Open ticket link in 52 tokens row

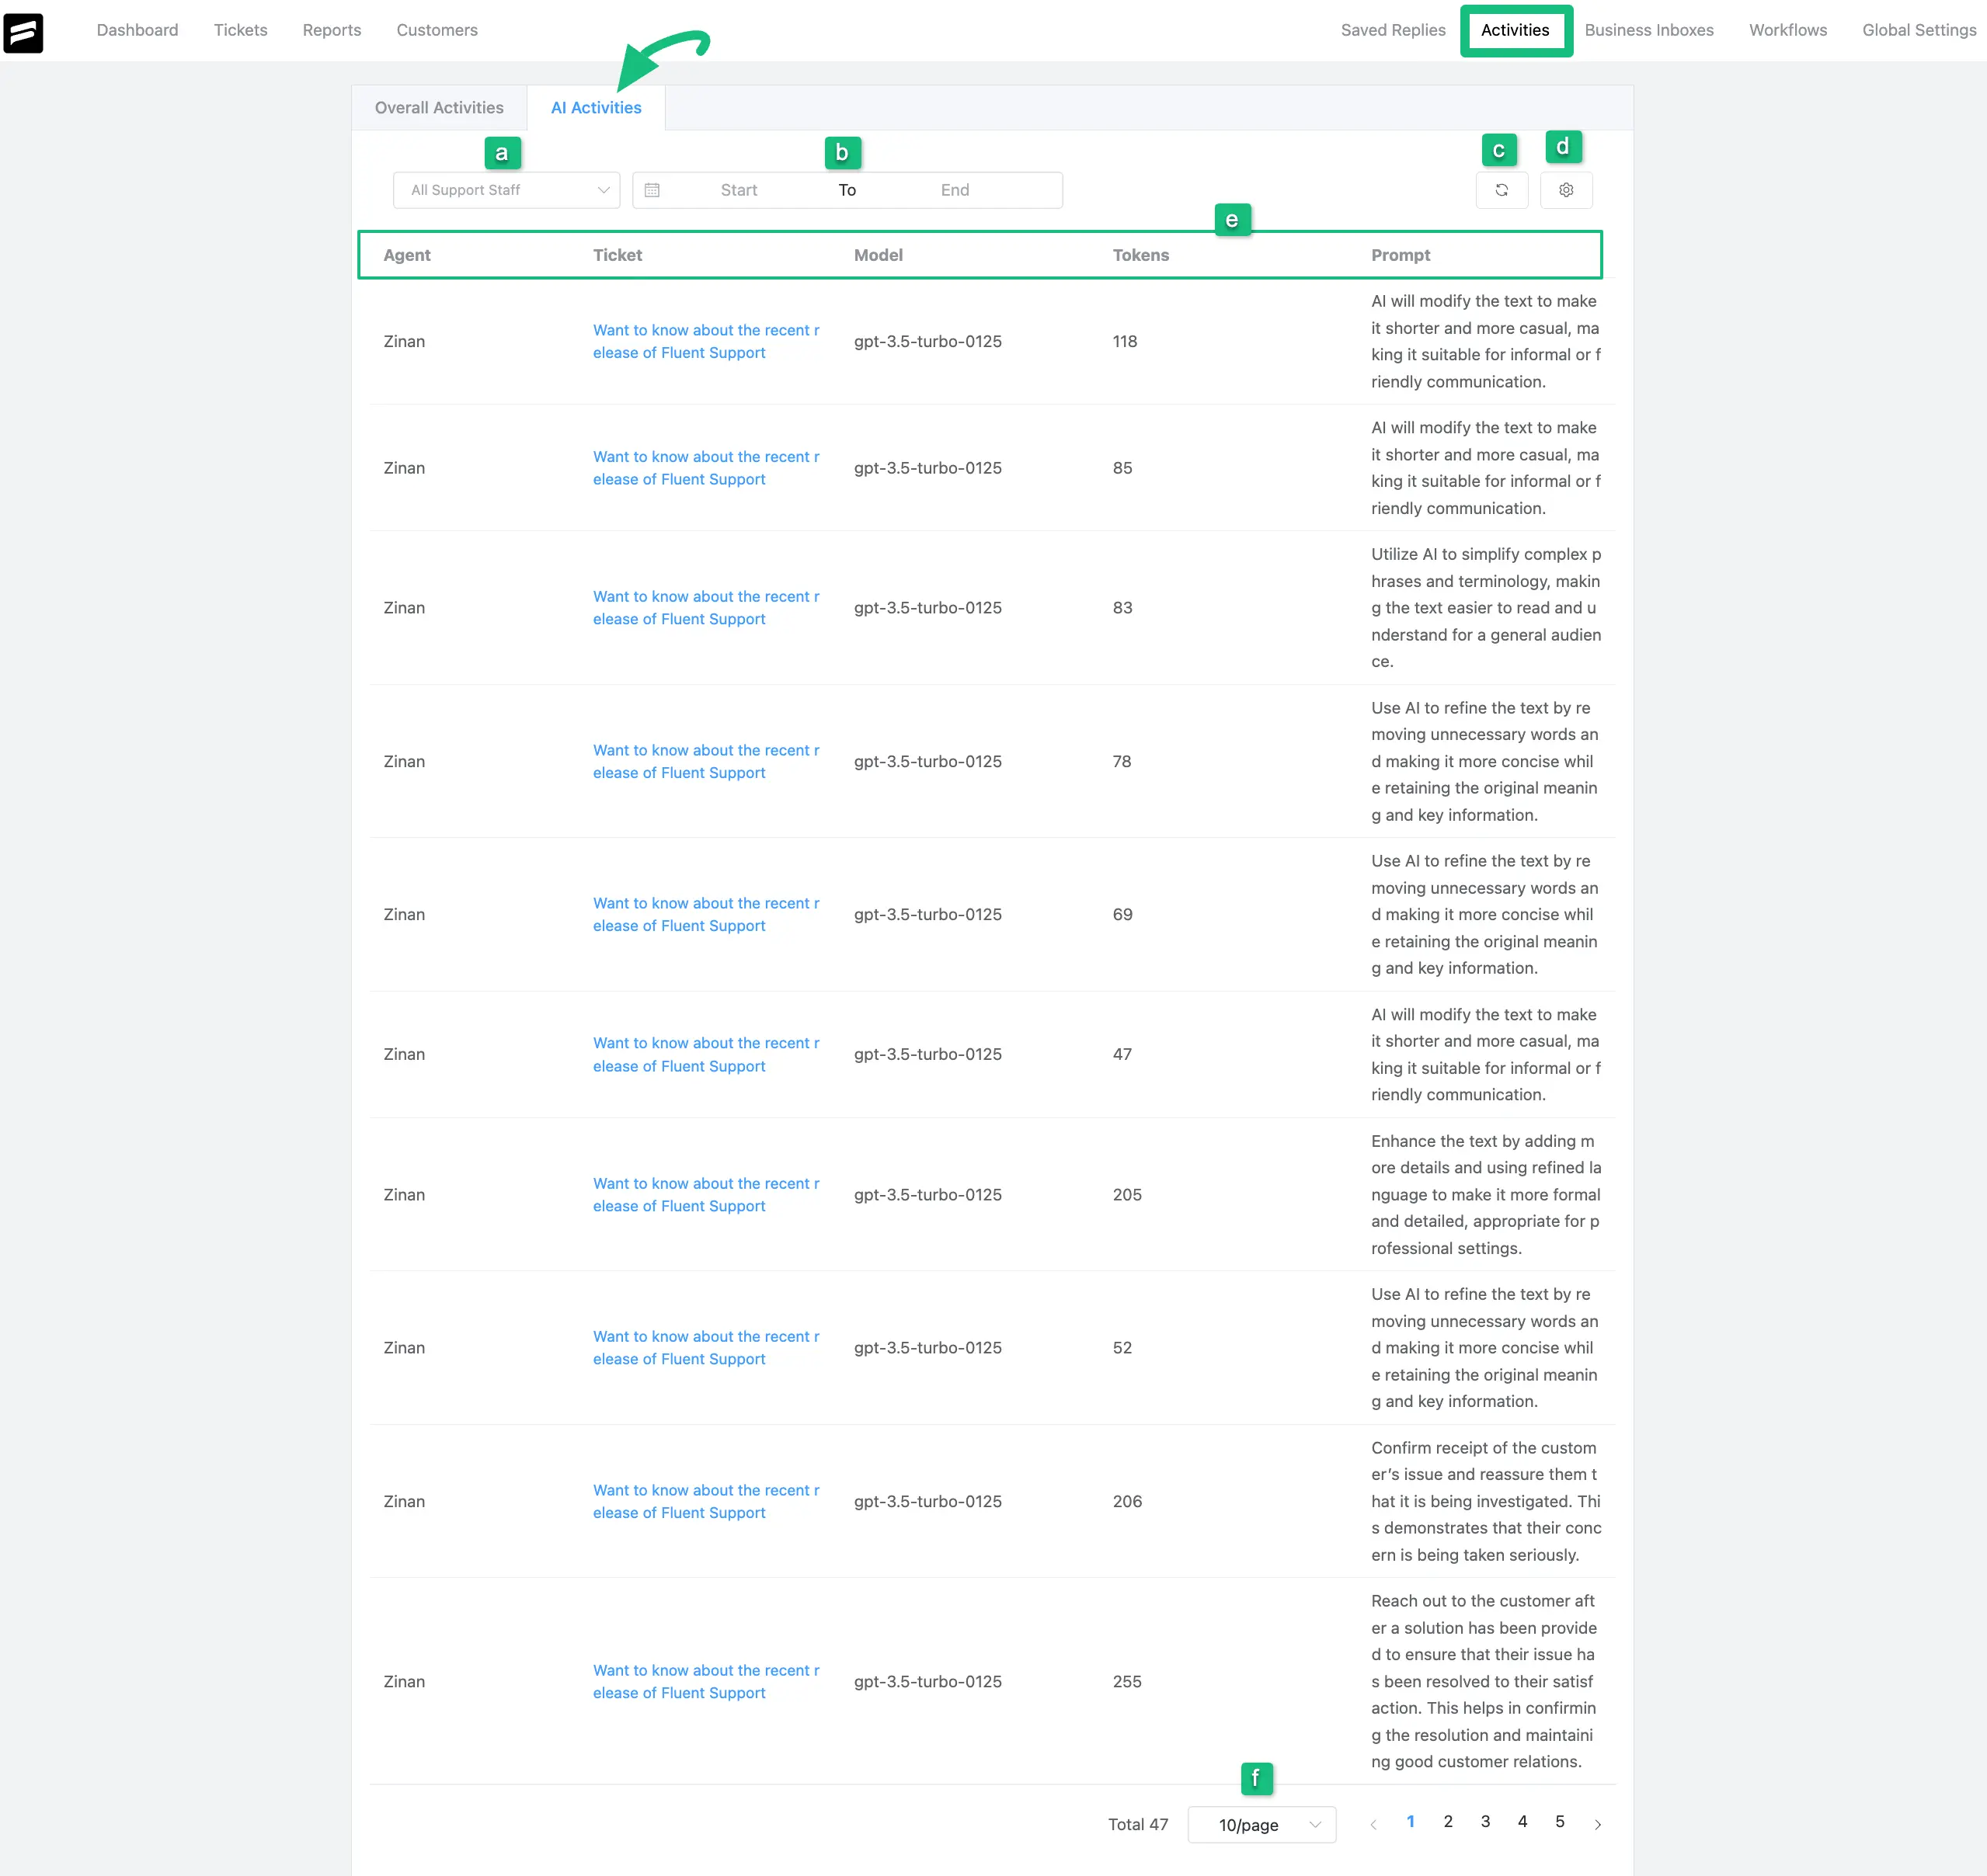point(706,1348)
